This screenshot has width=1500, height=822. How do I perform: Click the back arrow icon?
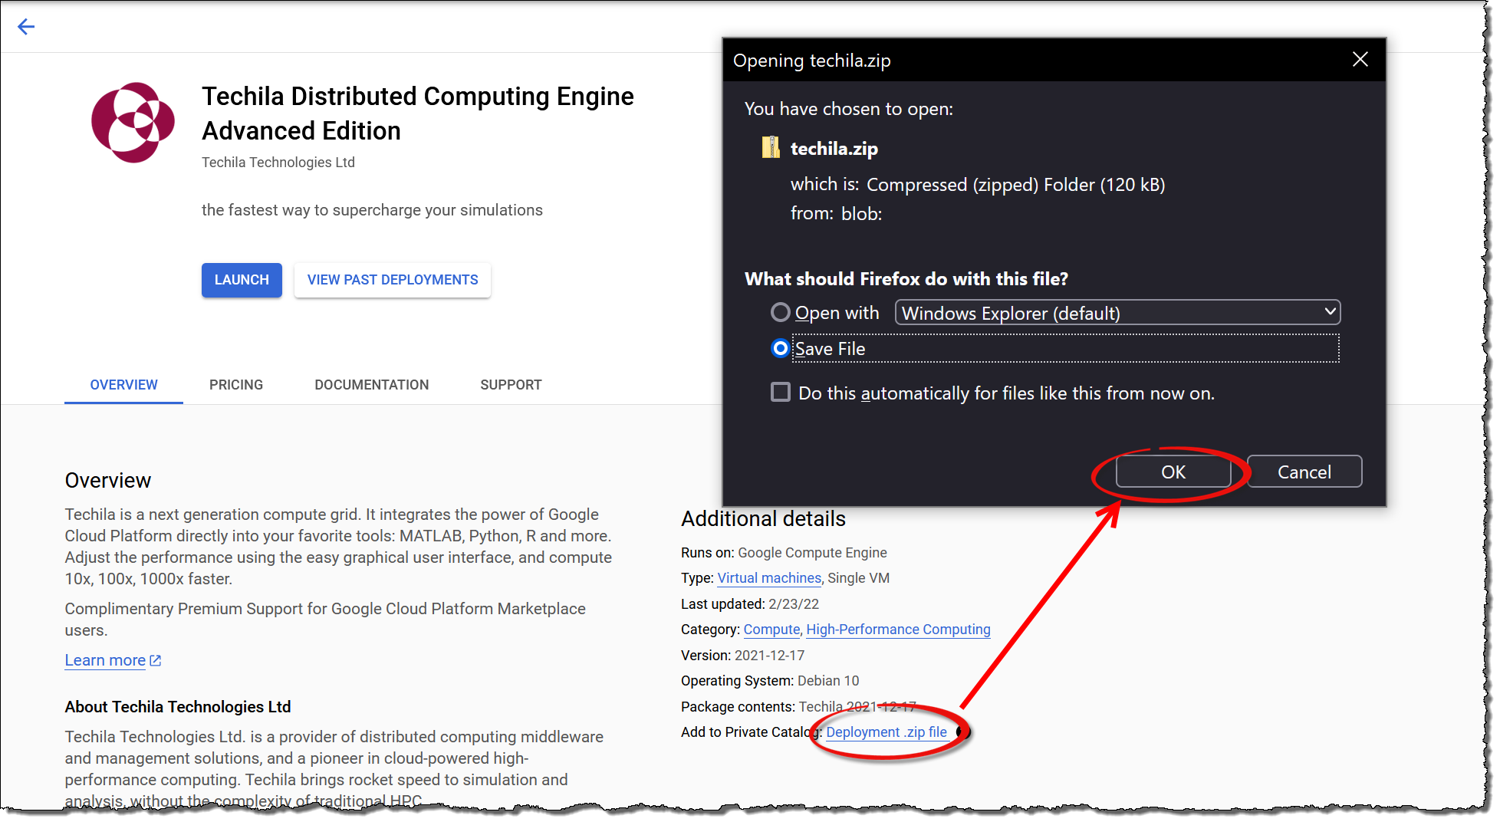(26, 27)
